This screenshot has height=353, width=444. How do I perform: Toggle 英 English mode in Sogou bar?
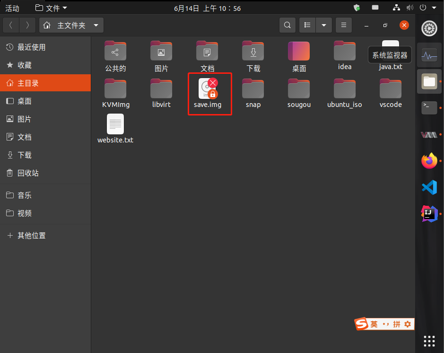(x=374, y=324)
